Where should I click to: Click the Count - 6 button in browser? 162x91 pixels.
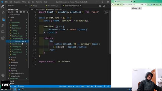pos(136,8)
